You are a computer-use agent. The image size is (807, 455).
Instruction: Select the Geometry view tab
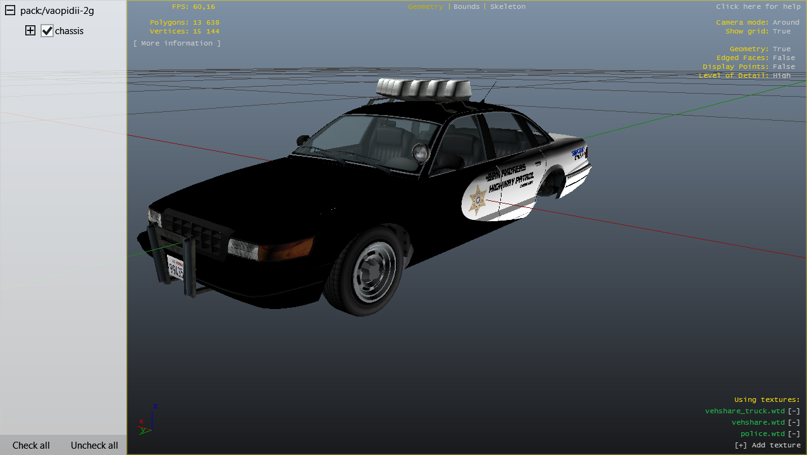pyautogui.click(x=425, y=6)
